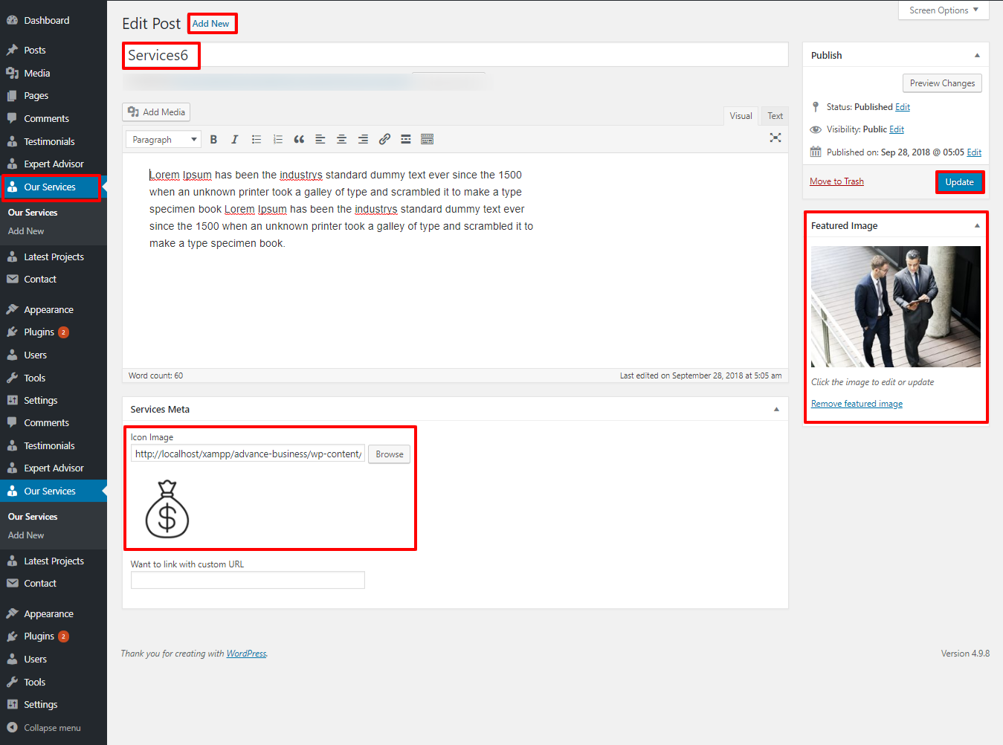The image size is (1003, 745).
Task: Show more toolbar rows with Toolbar Toggle
Action: pyautogui.click(x=427, y=139)
